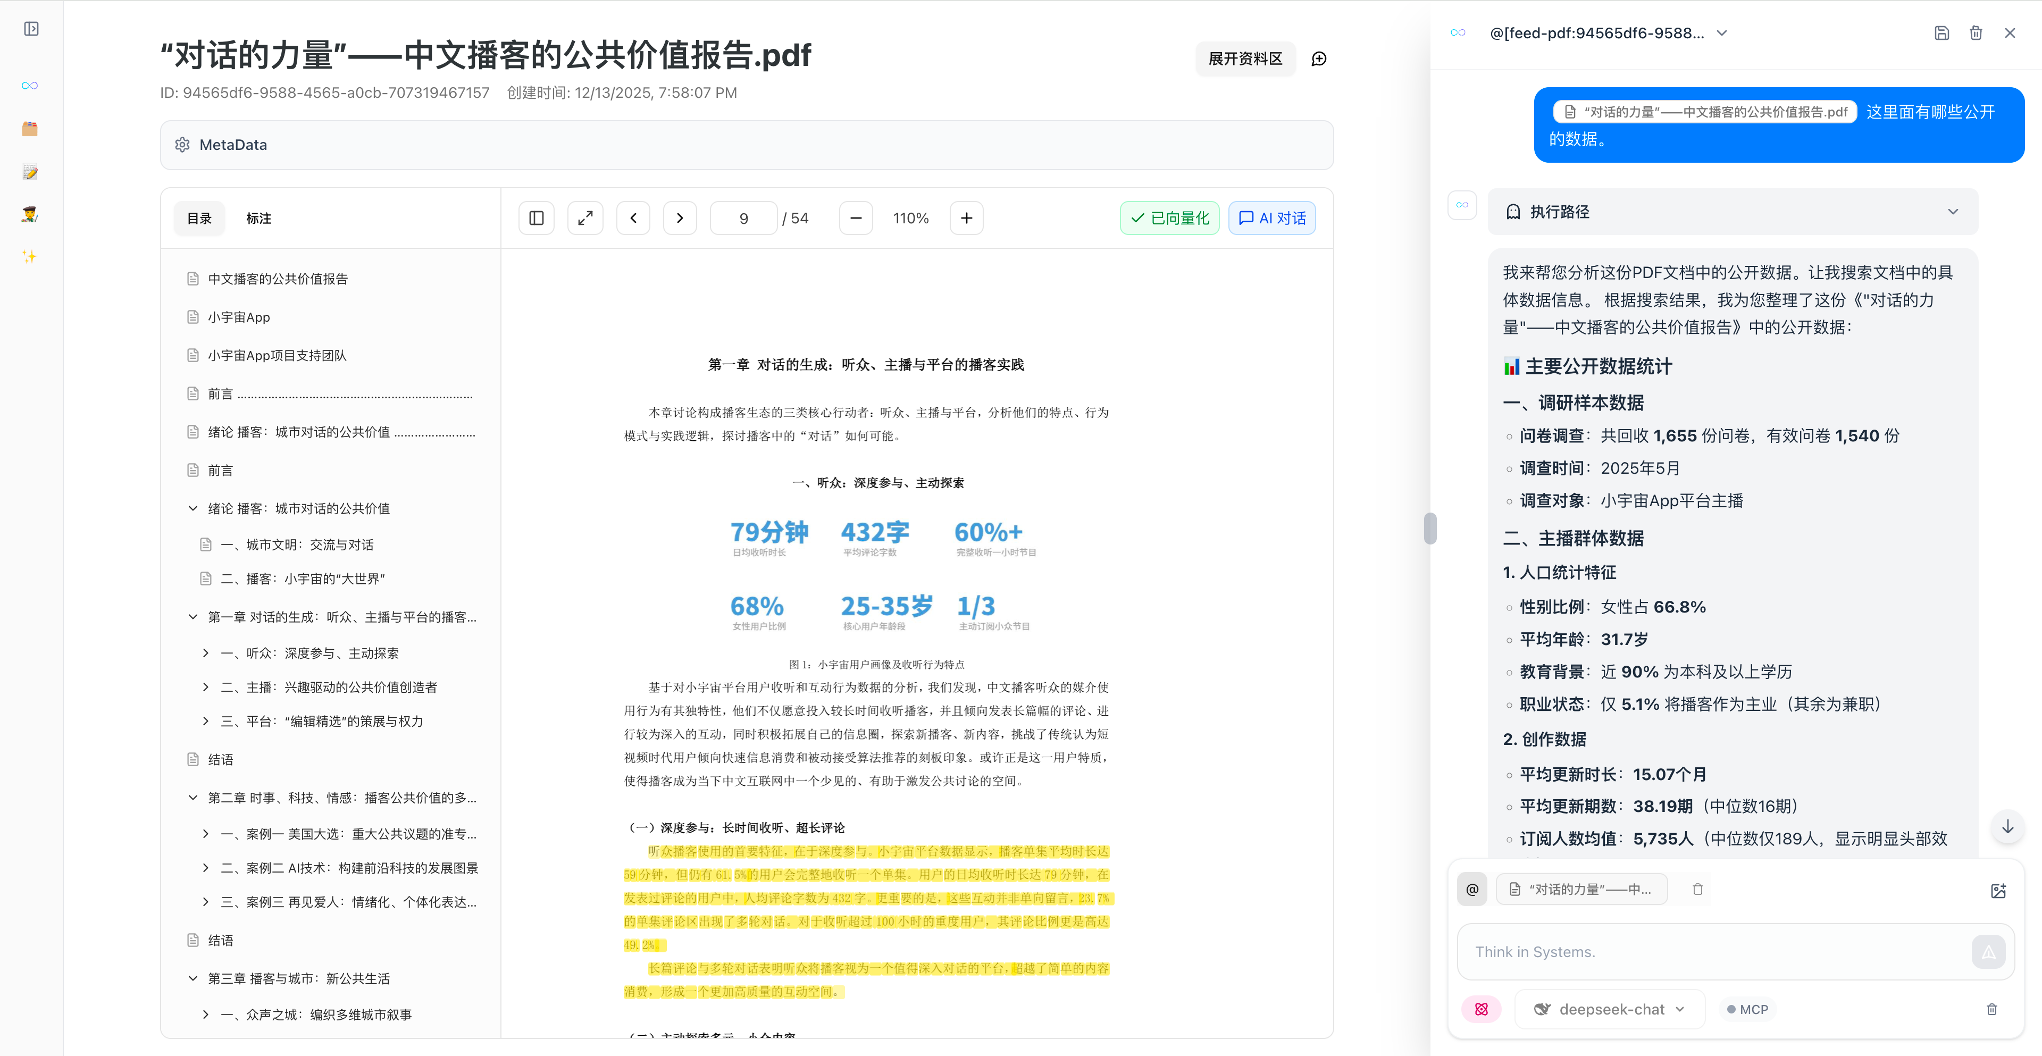Switch to the 标注 tab
The image size is (2042, 1056).
pos(258,218)
